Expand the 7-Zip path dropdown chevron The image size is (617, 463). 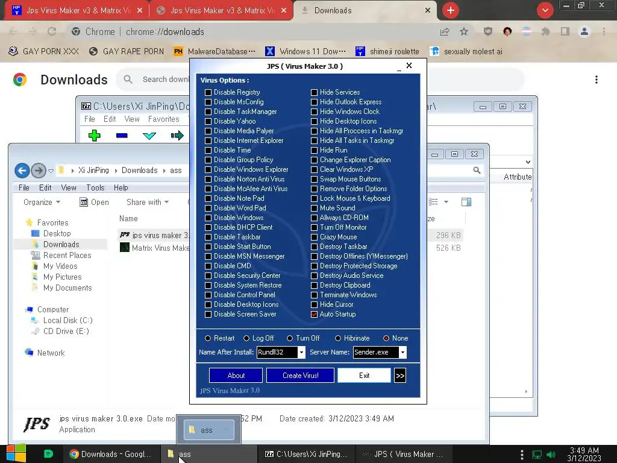coord(528,162)
